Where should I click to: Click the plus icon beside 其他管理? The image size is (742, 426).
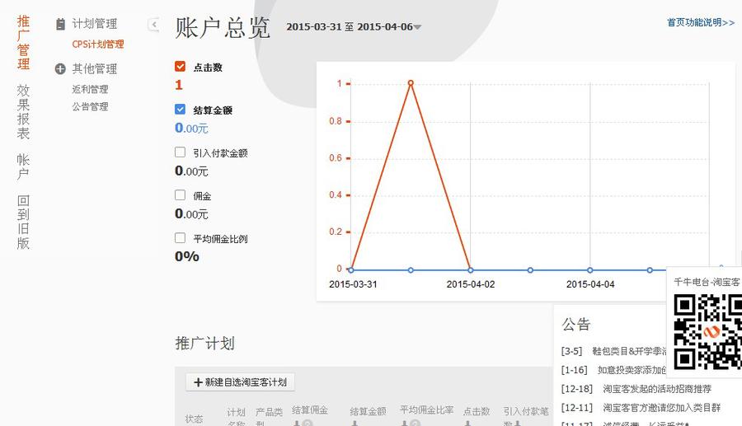pos(60,69)
